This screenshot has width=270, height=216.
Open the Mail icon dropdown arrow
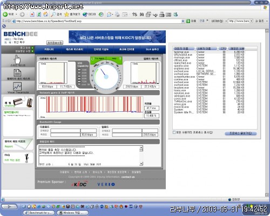(112, 15)
